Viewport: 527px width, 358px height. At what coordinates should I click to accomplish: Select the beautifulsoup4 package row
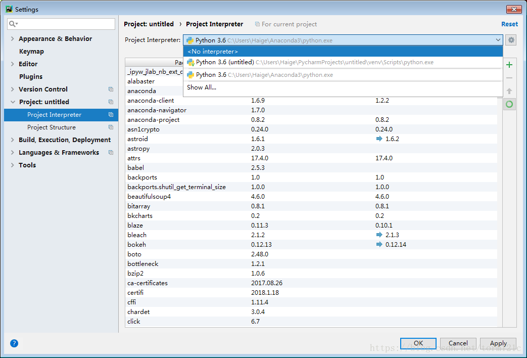pyautogui.click(x=311, y=197)
